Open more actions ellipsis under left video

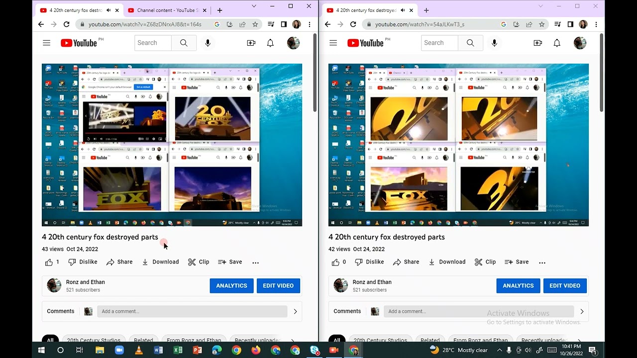pyautogui.click(x=255, y=262)
